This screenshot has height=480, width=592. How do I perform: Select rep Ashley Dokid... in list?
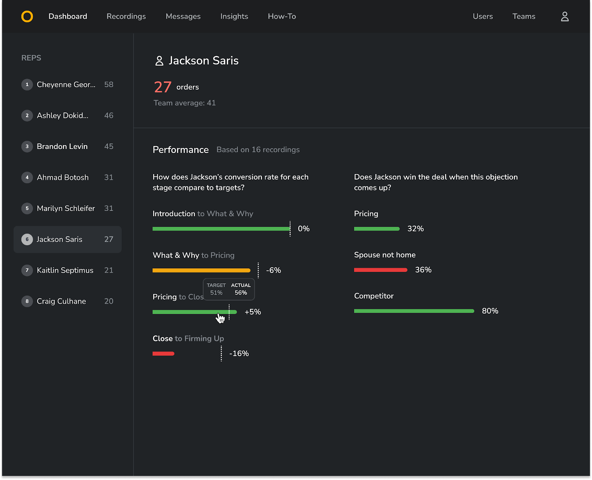[67, 116]
